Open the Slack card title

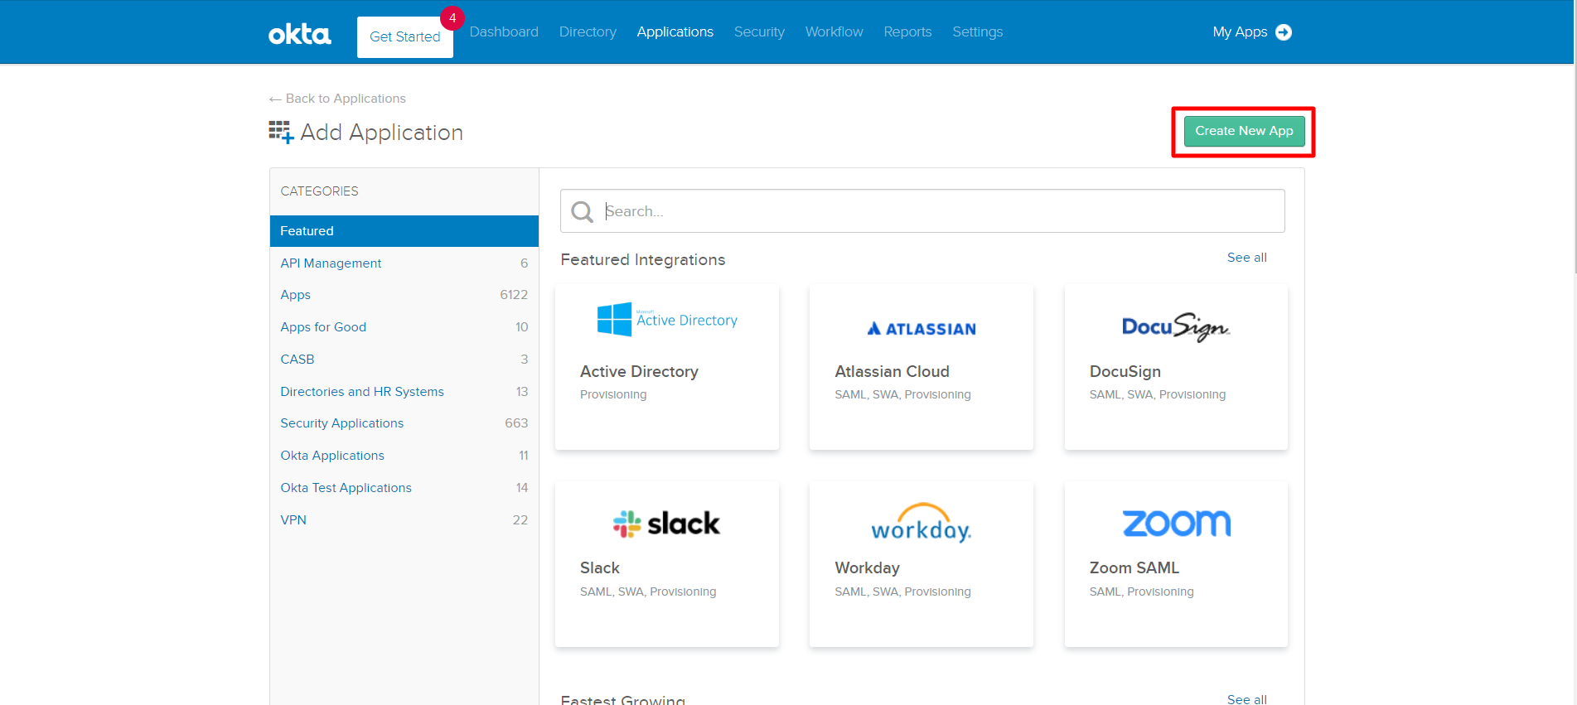(600, 568)
